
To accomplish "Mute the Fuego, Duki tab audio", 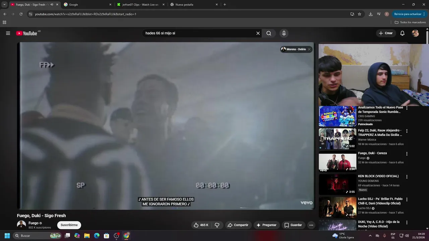I will [x=52, y=5].
